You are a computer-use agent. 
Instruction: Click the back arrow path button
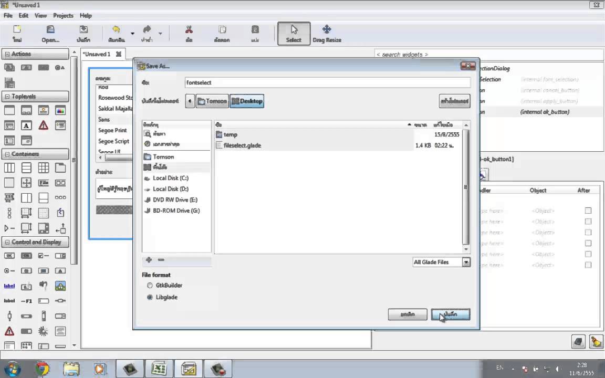tap(190, 101)
